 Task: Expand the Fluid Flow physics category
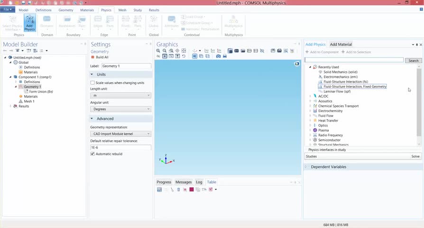click(310, 115)
